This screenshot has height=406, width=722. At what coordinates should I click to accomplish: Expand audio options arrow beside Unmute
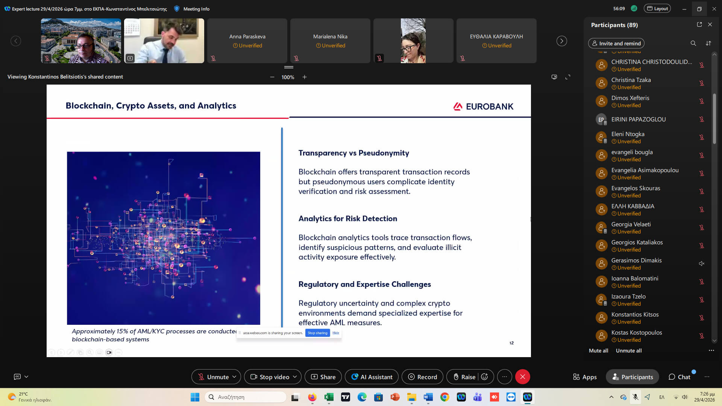tap(234, 377)
